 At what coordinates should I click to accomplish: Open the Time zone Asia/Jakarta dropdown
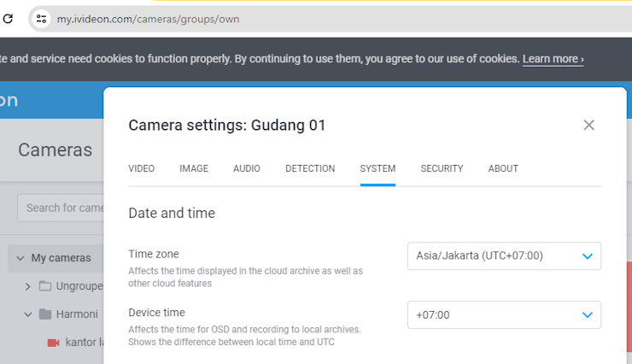pos(504,256)
